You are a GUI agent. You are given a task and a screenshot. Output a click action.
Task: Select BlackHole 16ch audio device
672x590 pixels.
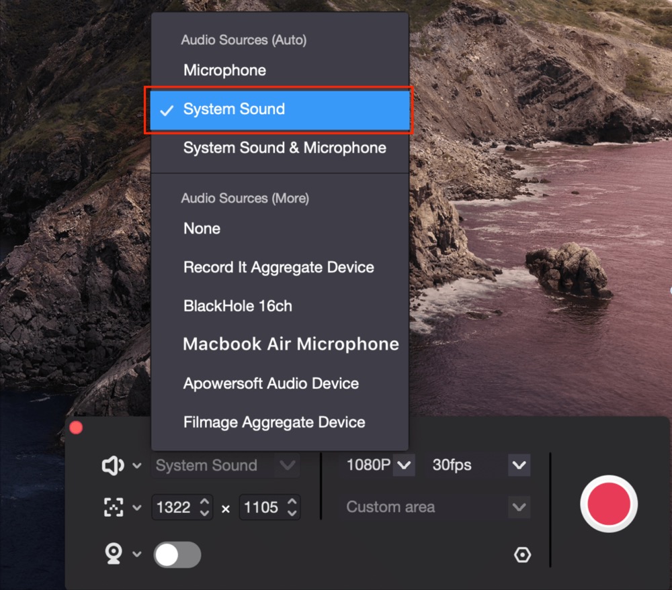[280, 306]
